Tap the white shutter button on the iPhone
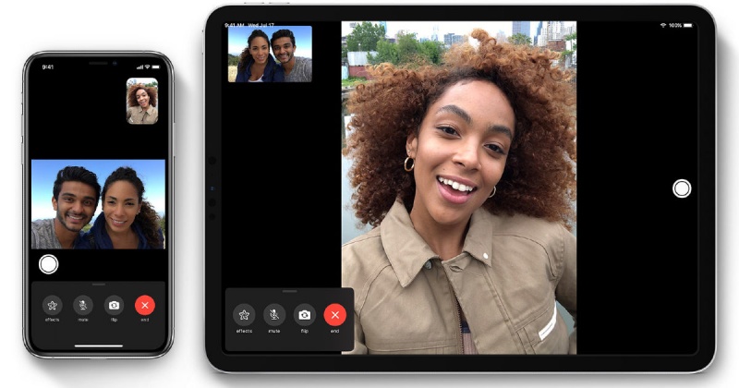Screen dimensions: 739x388 pyautogui.click(x=49, y=264)
